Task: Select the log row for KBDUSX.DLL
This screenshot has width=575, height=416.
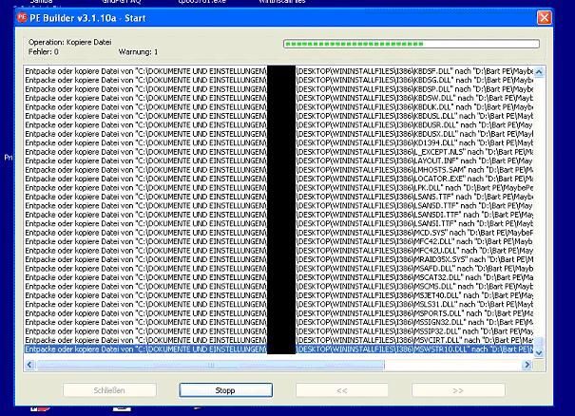Action: pos(278,134)
